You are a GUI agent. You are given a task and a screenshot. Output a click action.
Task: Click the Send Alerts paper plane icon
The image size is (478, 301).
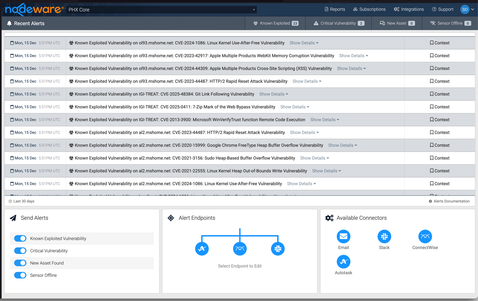click(x=13, y=218)
